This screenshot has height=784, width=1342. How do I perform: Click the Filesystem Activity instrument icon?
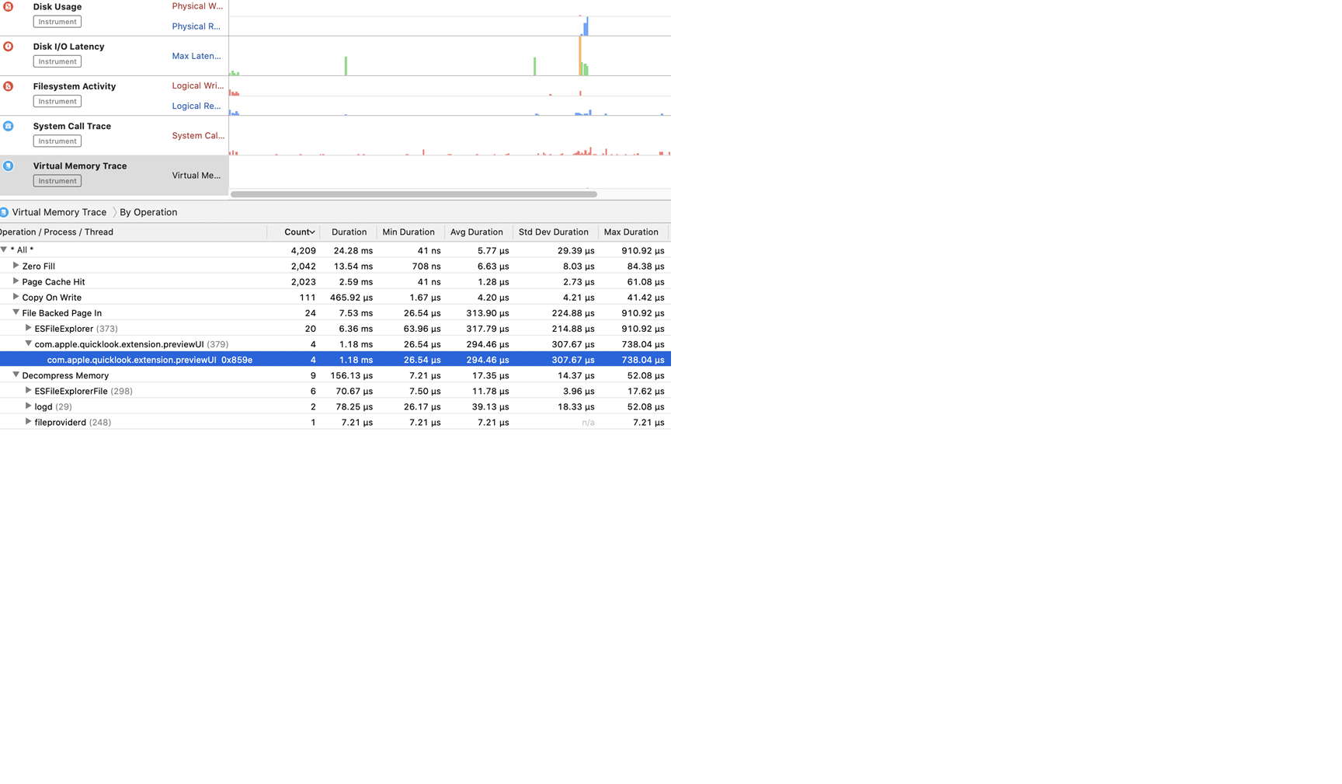pos(9,86)
